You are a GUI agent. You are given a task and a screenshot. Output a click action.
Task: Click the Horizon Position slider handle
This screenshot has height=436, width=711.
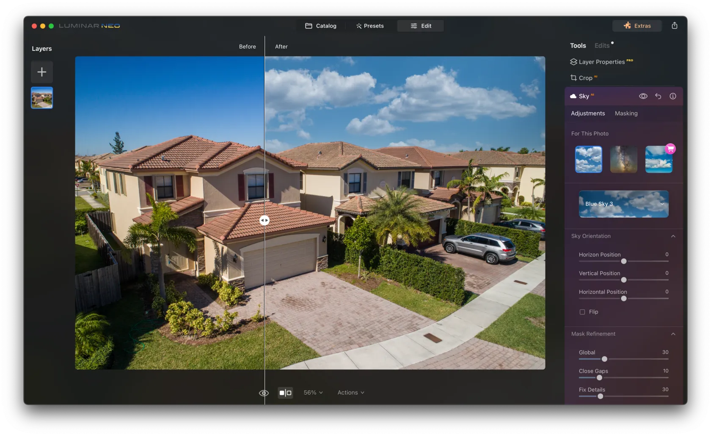623,261
